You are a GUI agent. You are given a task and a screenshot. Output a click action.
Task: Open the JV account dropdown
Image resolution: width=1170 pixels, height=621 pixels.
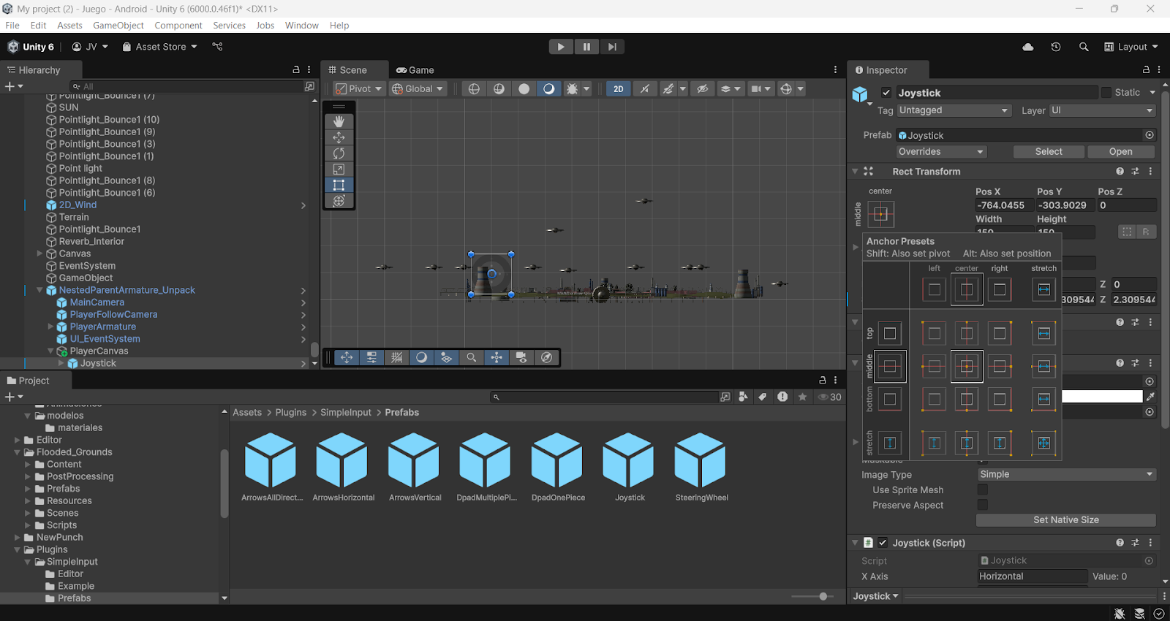coord(90,47)
